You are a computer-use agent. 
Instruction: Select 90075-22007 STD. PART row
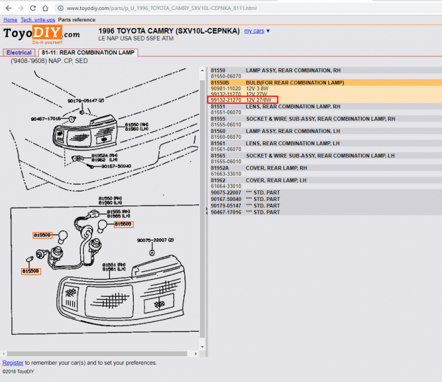click(x=326, y=193)
